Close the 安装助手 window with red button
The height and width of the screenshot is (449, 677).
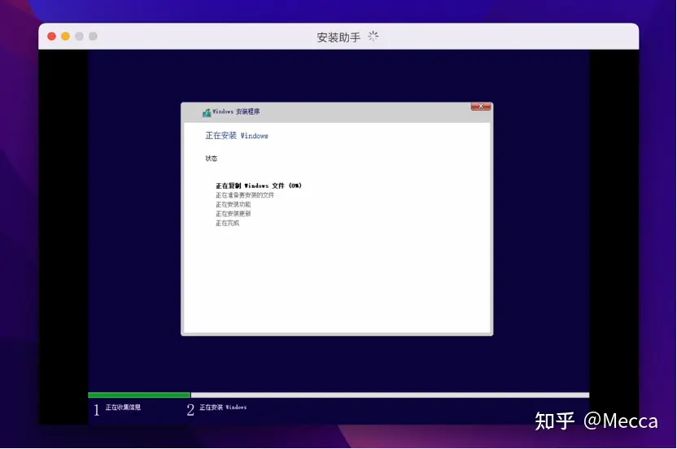(x=52, y=37)
